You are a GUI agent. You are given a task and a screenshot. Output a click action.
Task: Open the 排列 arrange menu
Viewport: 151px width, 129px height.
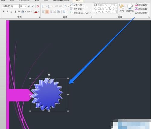click(122, 8)
